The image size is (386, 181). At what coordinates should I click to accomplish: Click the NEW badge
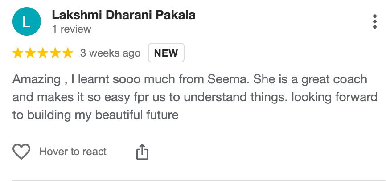coord(166,53)
